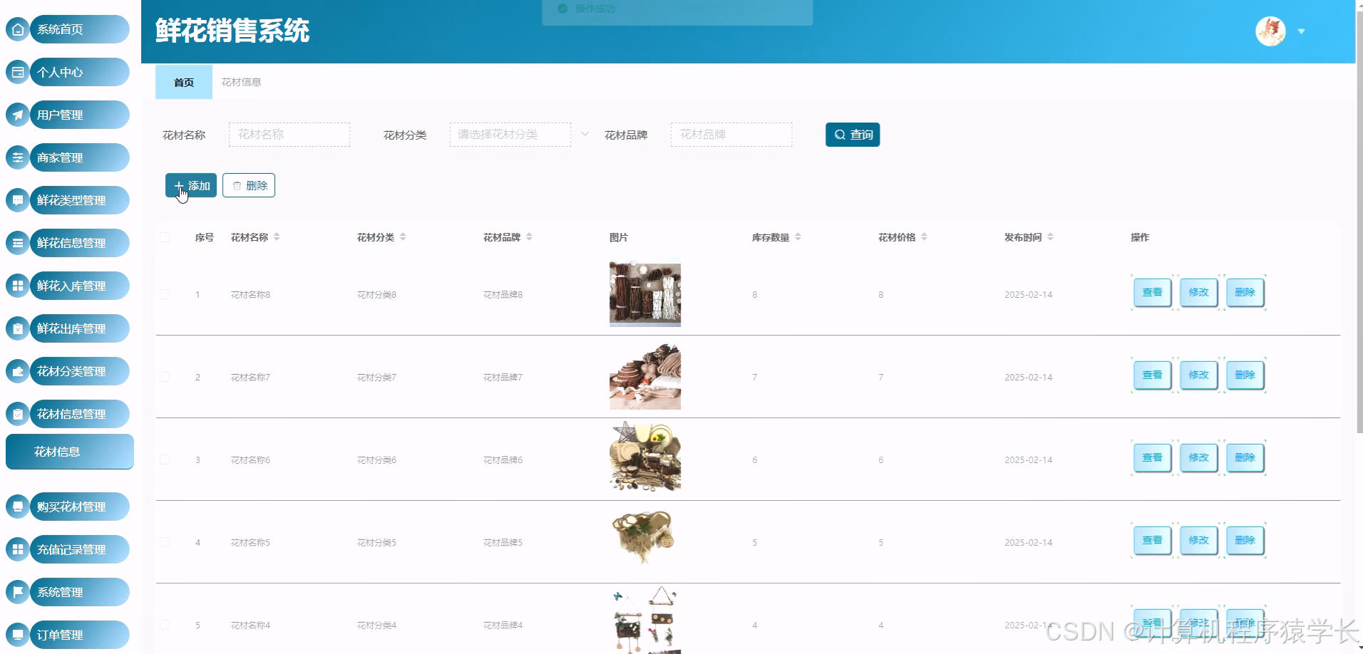The width and height of the screenshot is (1363, 654).
Task: Click the 花材分类管理 sidebar icon
Action: (17, 371)
